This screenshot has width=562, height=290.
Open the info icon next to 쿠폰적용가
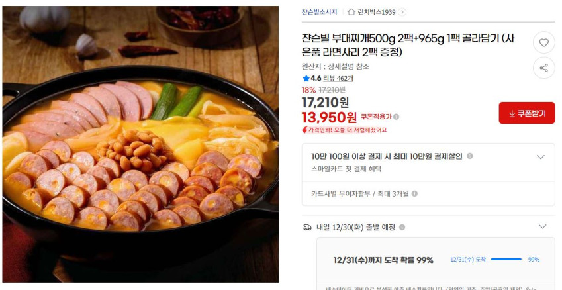[396, 117]
